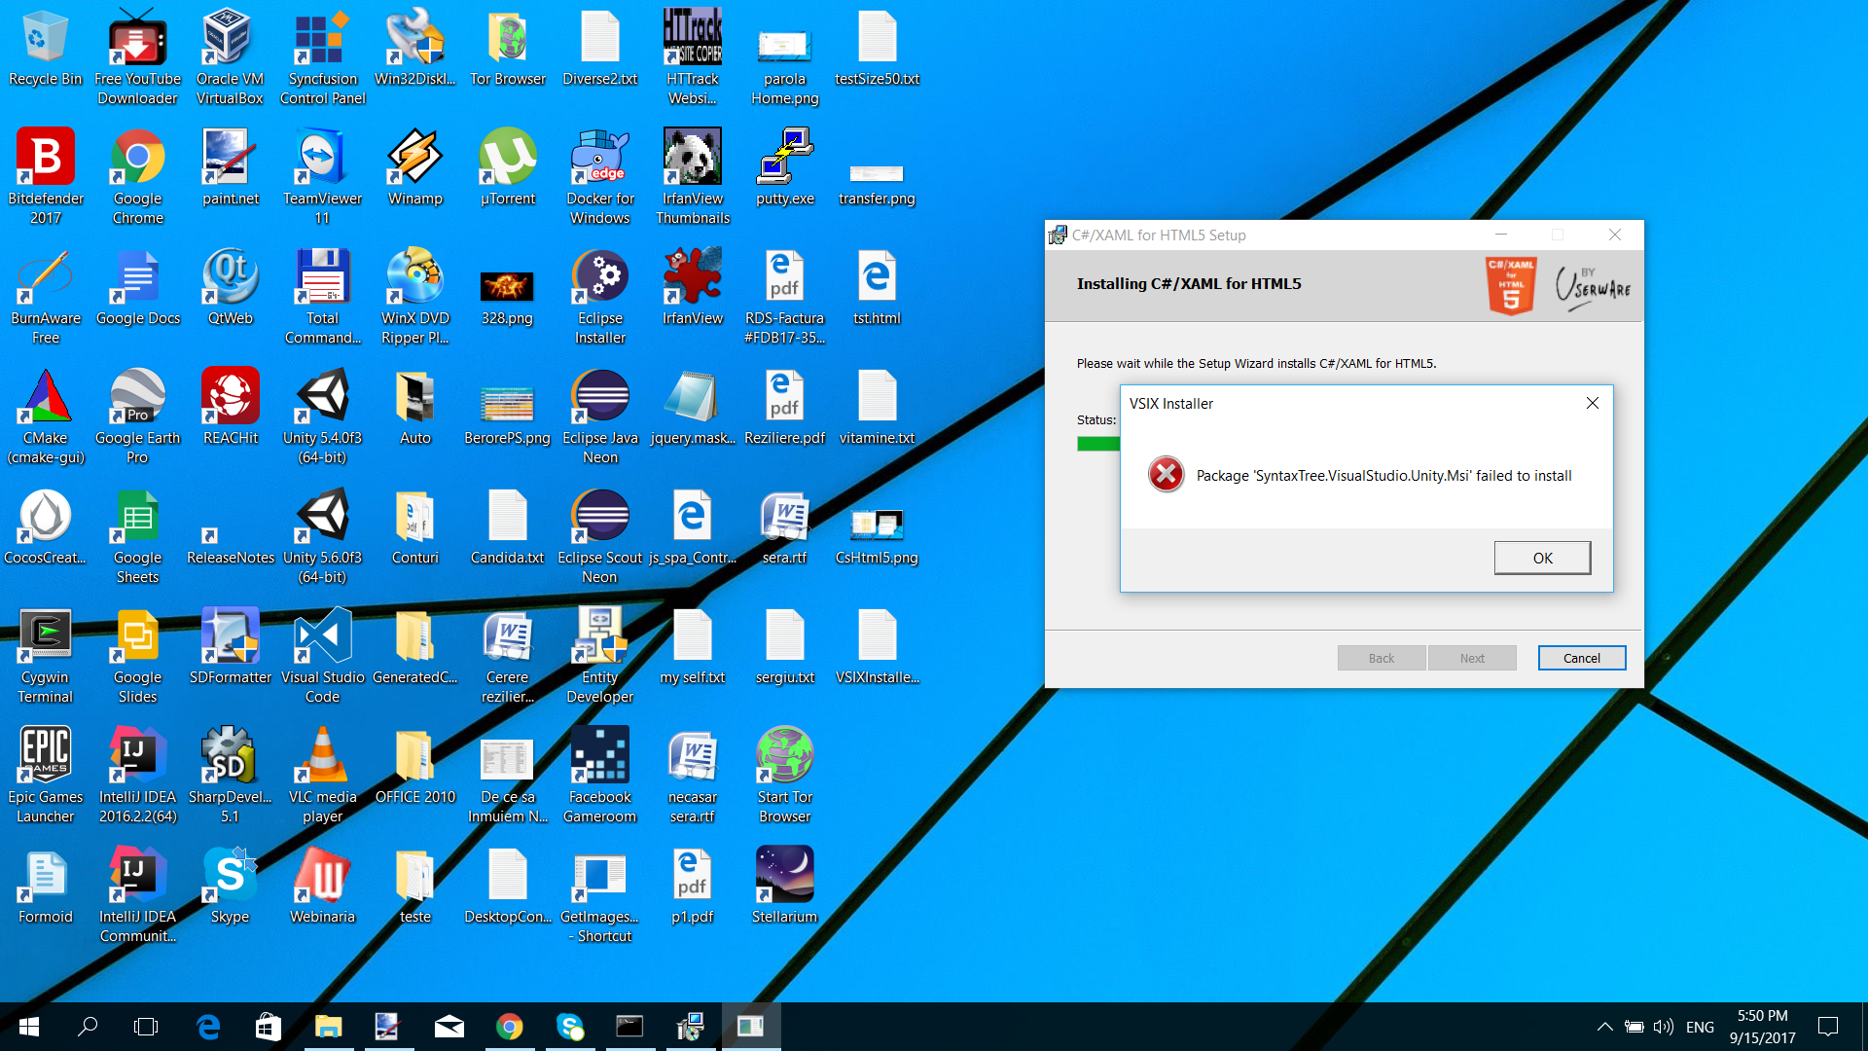The height and width of the screenshot is (1051, 1868).
Task: Select the SharpDevelop 5.1 icon
Action: click(230, 776)
